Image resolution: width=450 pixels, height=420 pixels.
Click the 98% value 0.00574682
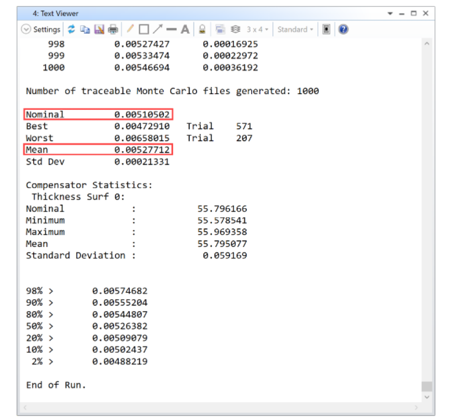click(120, 291)
